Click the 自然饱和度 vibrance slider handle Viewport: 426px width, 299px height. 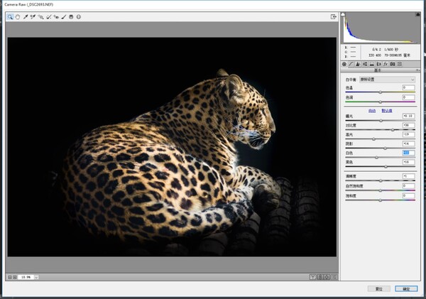[381, 190]
